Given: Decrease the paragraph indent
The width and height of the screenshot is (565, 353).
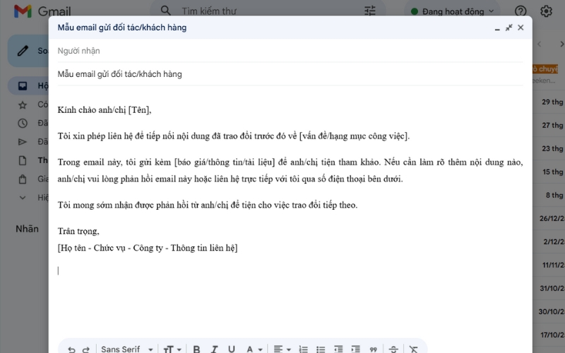Looking at the screenshot, I should [x=338, y=349].
